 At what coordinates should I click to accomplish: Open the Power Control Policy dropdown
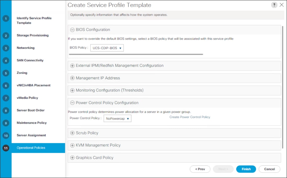117,119
